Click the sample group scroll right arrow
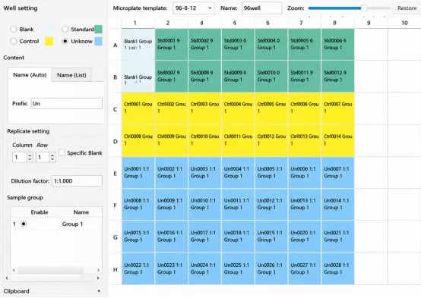Image resolution: width=421 pixels, height=298 pixels. (98, 270)
